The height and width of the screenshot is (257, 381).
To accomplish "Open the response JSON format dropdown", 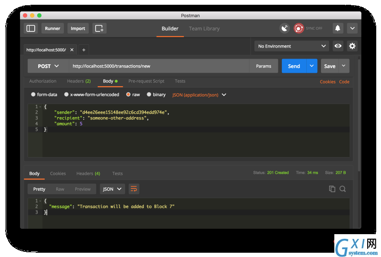I will coord(112,189).
